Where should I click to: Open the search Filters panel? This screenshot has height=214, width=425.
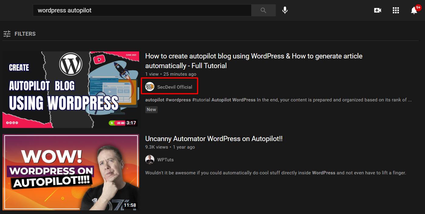pyautogui.click(x=25, y=34)
